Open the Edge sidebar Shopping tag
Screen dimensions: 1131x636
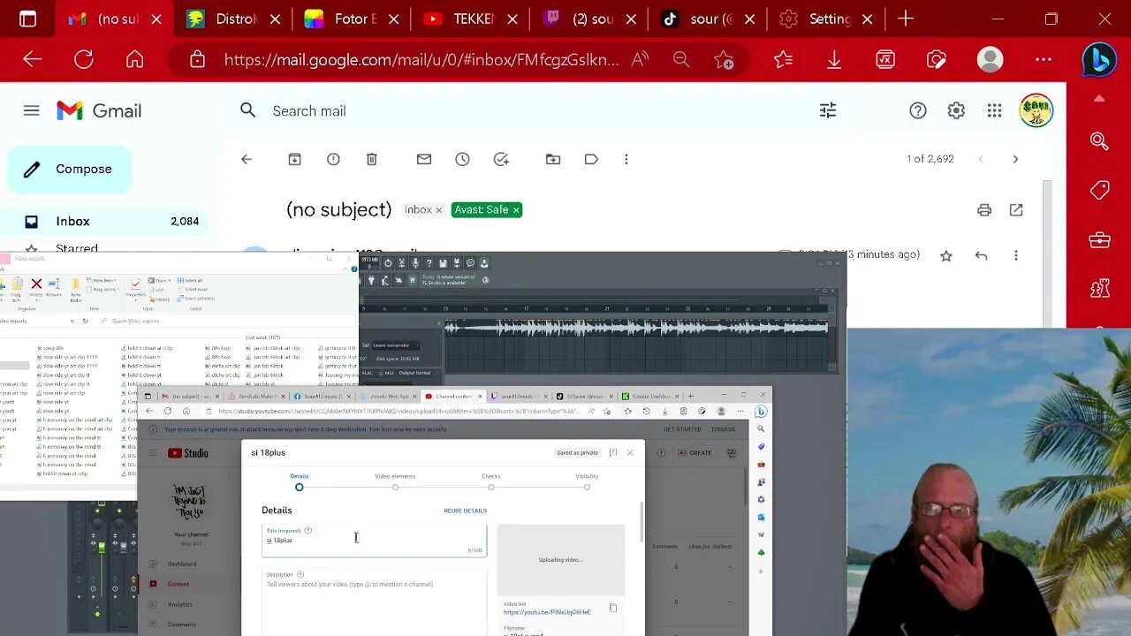(1099, 190)
